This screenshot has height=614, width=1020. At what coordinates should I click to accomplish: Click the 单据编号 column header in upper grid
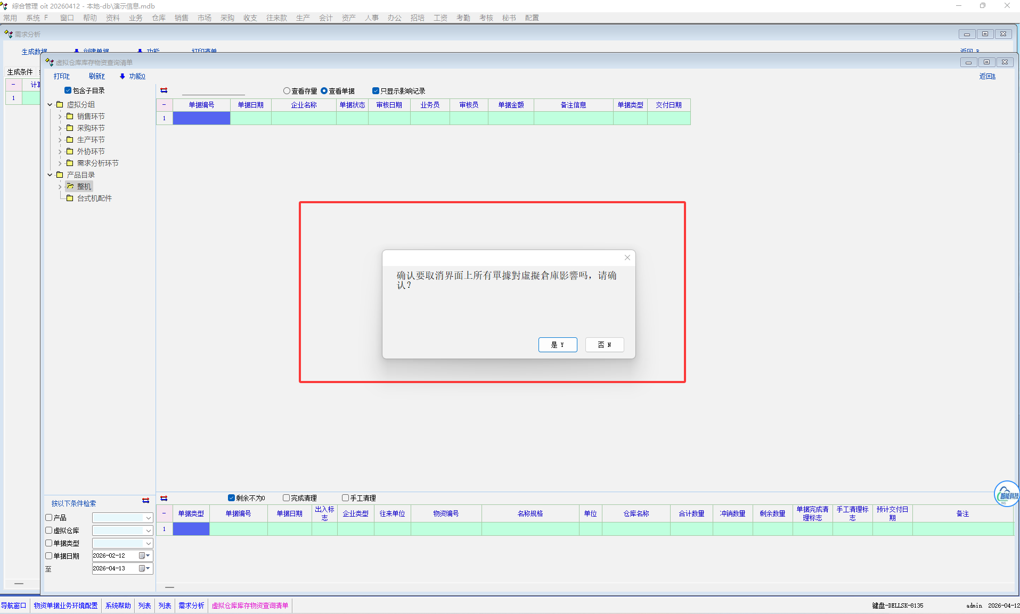click(201, 105)
